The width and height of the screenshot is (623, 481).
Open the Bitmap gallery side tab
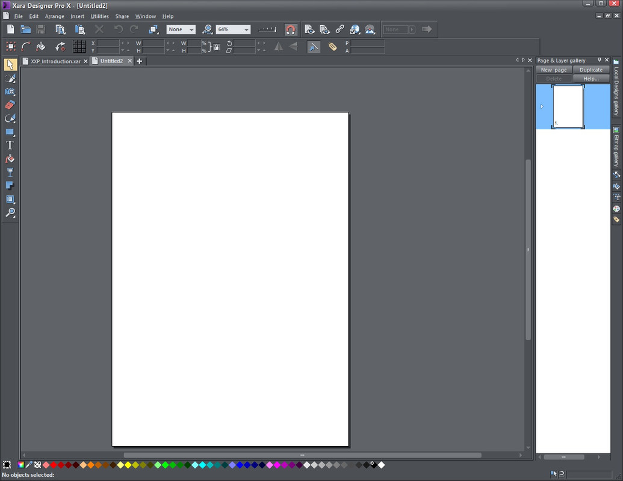616,147
